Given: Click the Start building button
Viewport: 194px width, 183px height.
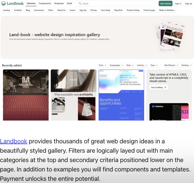Looking at the screenshot, I should pos(159,87).
